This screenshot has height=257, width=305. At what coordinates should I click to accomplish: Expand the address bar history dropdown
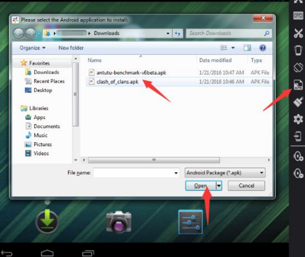point(168,33)
